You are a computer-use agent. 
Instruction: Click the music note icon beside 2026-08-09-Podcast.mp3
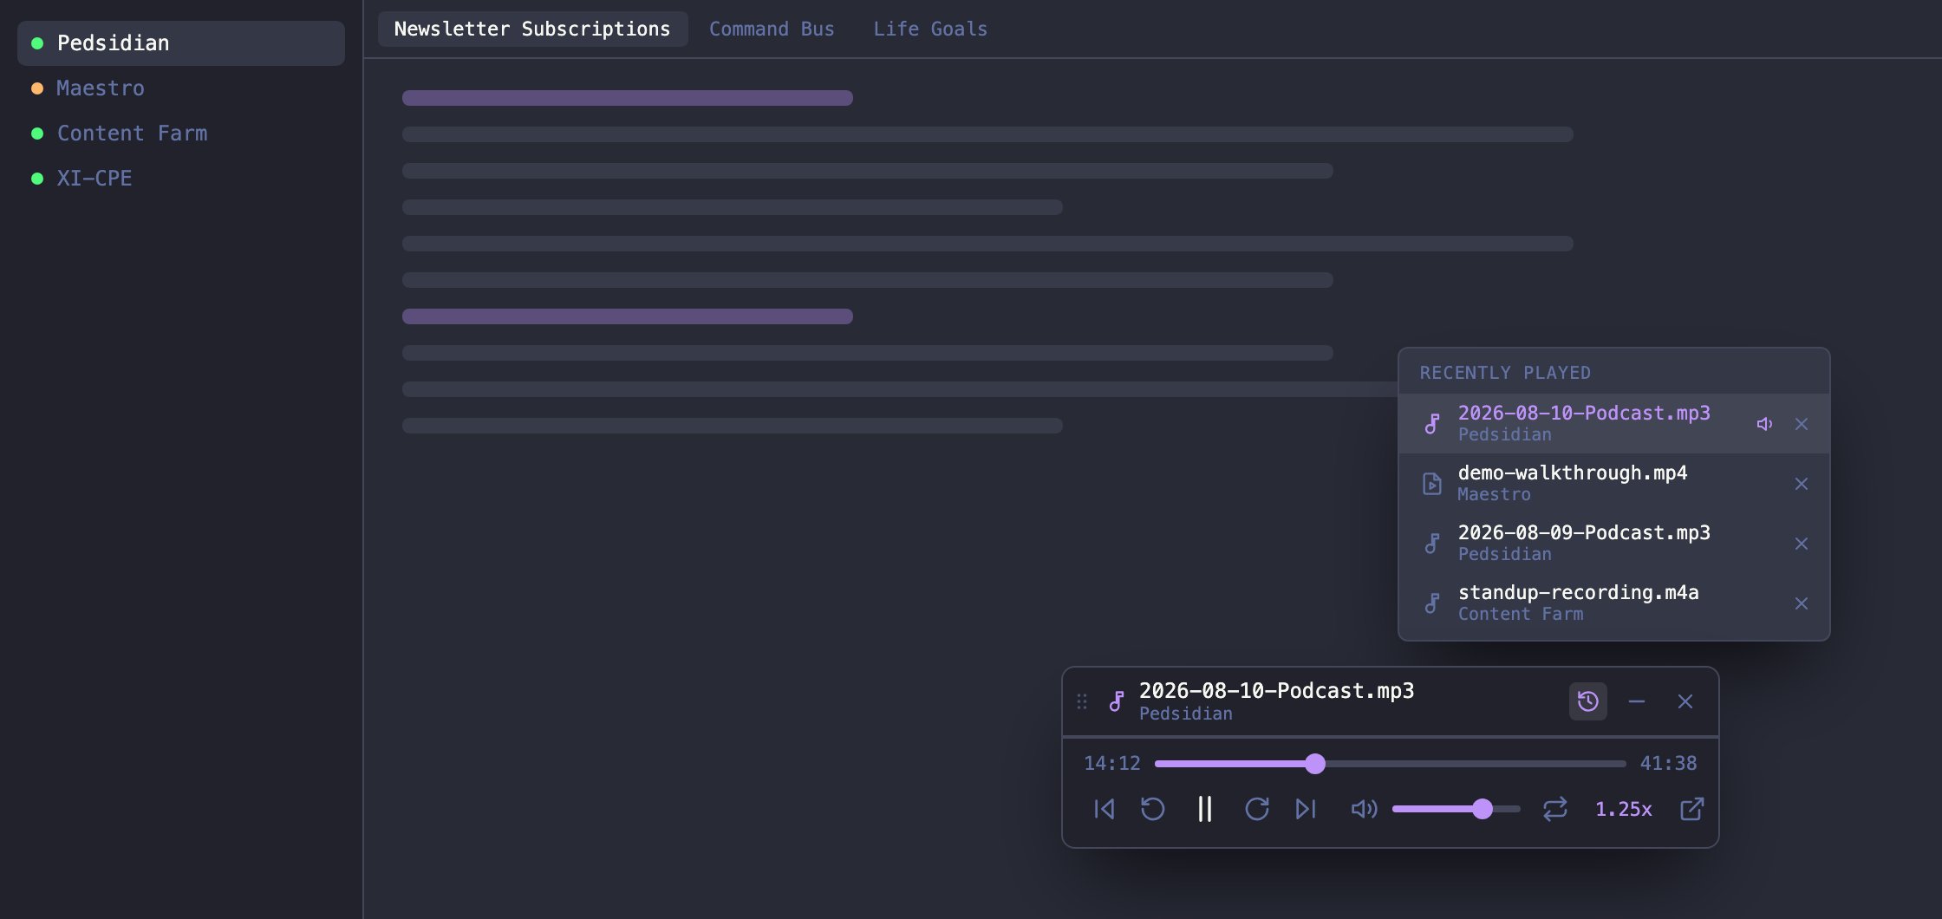tap(1432, 544)
